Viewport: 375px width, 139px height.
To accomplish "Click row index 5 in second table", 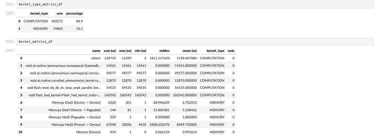I will coord(21,95).
